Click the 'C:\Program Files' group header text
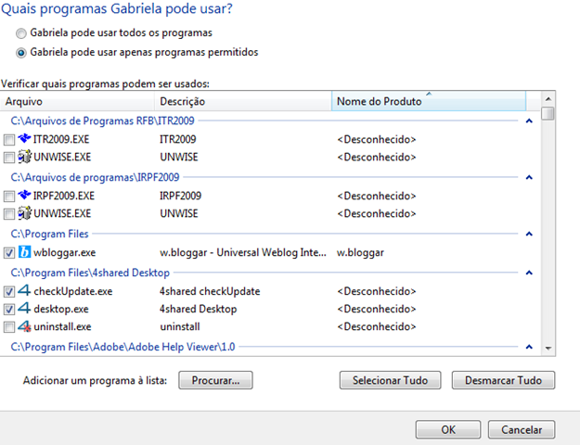Screen dimensions: 580x445 [x=49, y=234]
